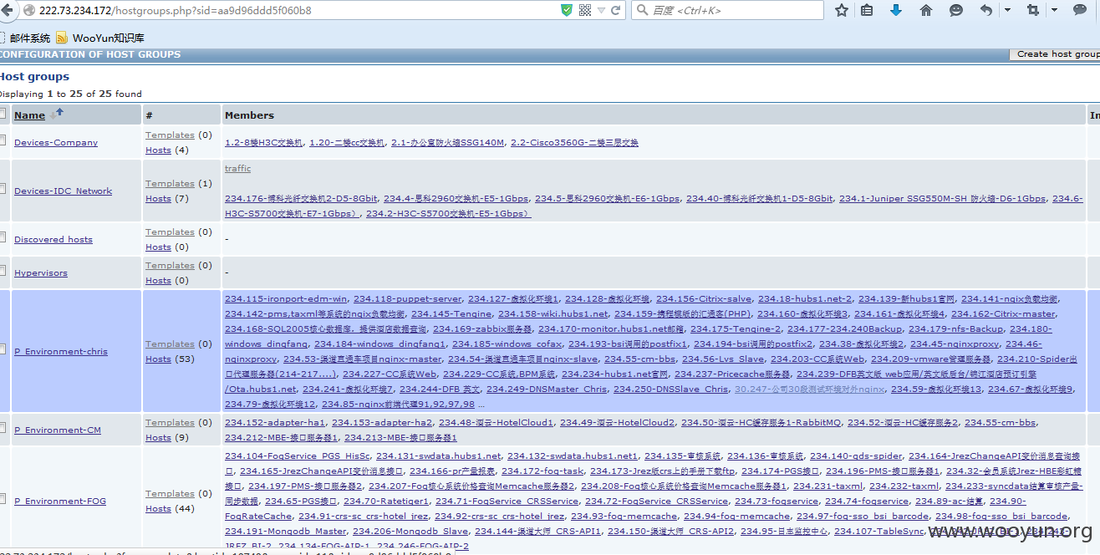The width and height of the screenshot is (1100, 555).
Task: Open the Devices-IDC_Network host group
Action: pyautogui.click(x=63, y=191)
